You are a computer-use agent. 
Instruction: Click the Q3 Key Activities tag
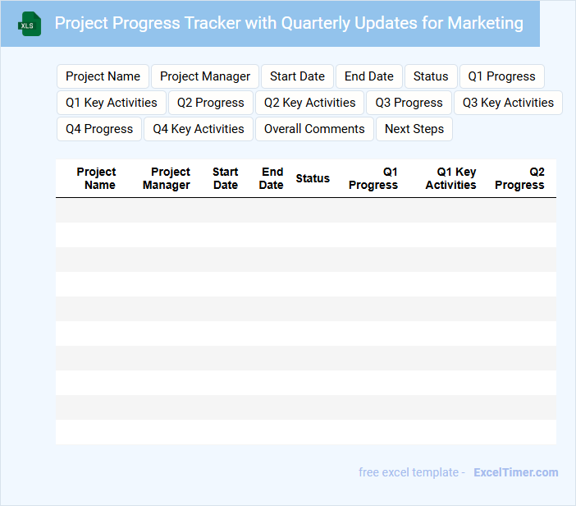click(508, 103)
